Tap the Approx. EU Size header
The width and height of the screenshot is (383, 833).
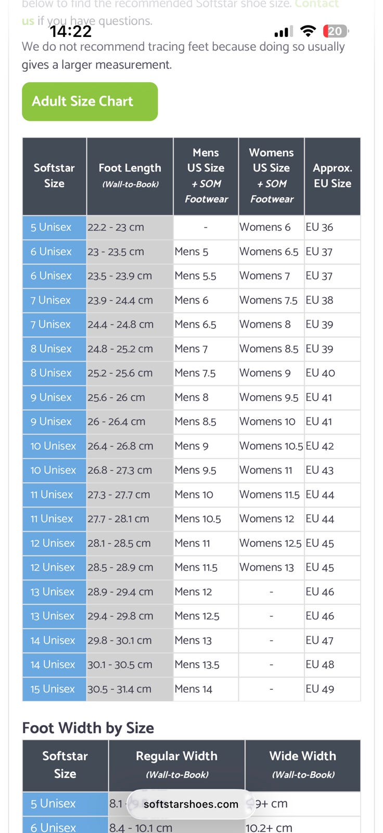[333, 176]
